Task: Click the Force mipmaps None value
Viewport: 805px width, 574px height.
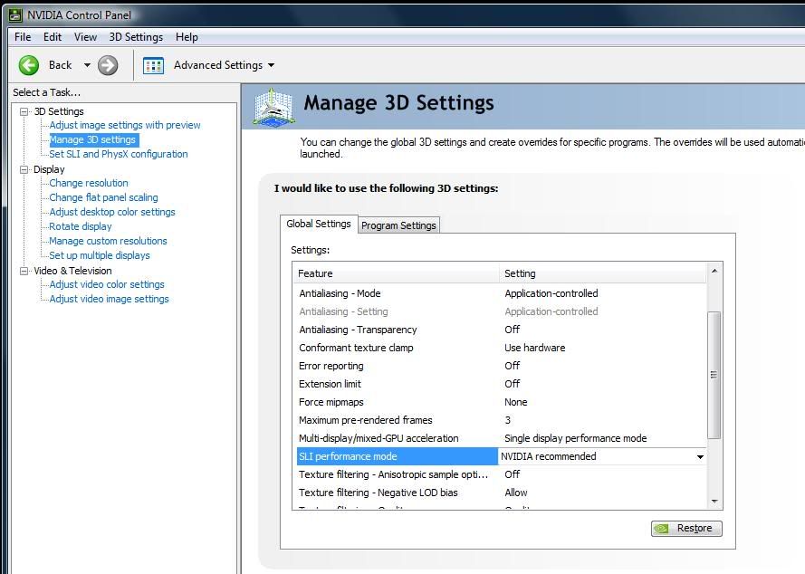Action: pos(515,402)
